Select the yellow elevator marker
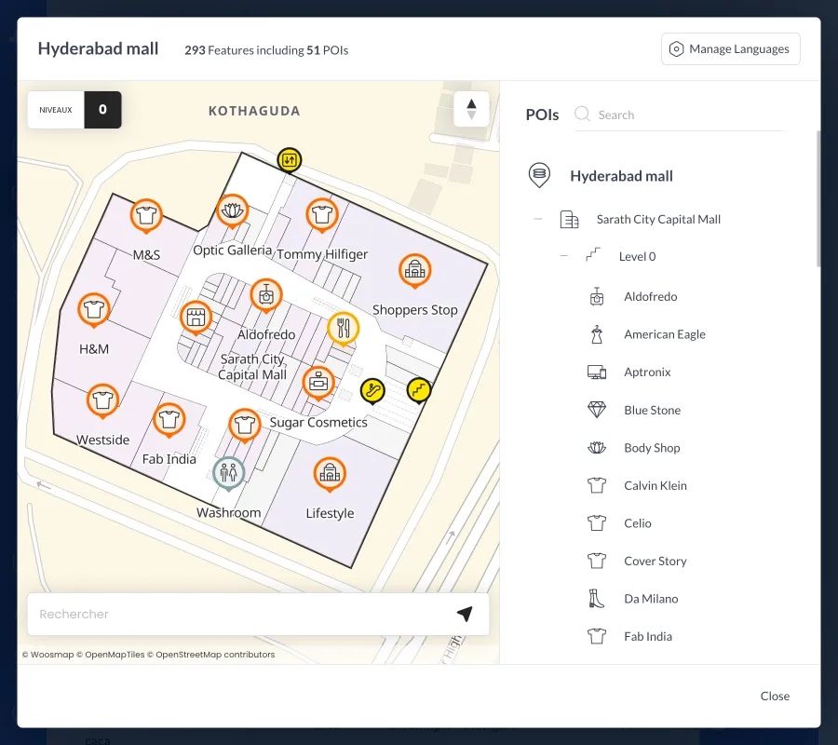The height and width of the screenshot is (745, 838). (x=290, y=160)
